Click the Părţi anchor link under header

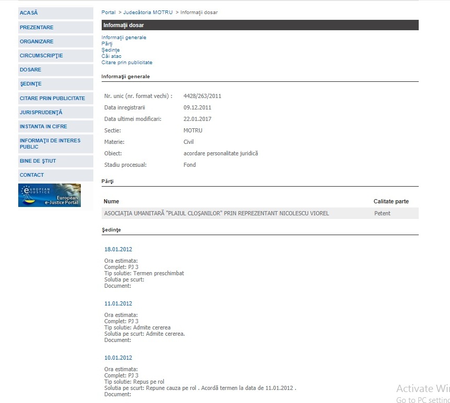tap(107, 44)
